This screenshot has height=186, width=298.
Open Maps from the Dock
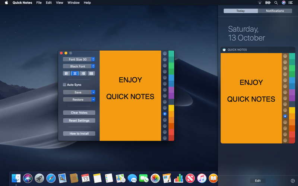[120, 178]
